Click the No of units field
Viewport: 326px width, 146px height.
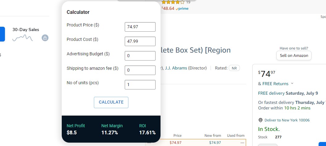pos(140,85)
